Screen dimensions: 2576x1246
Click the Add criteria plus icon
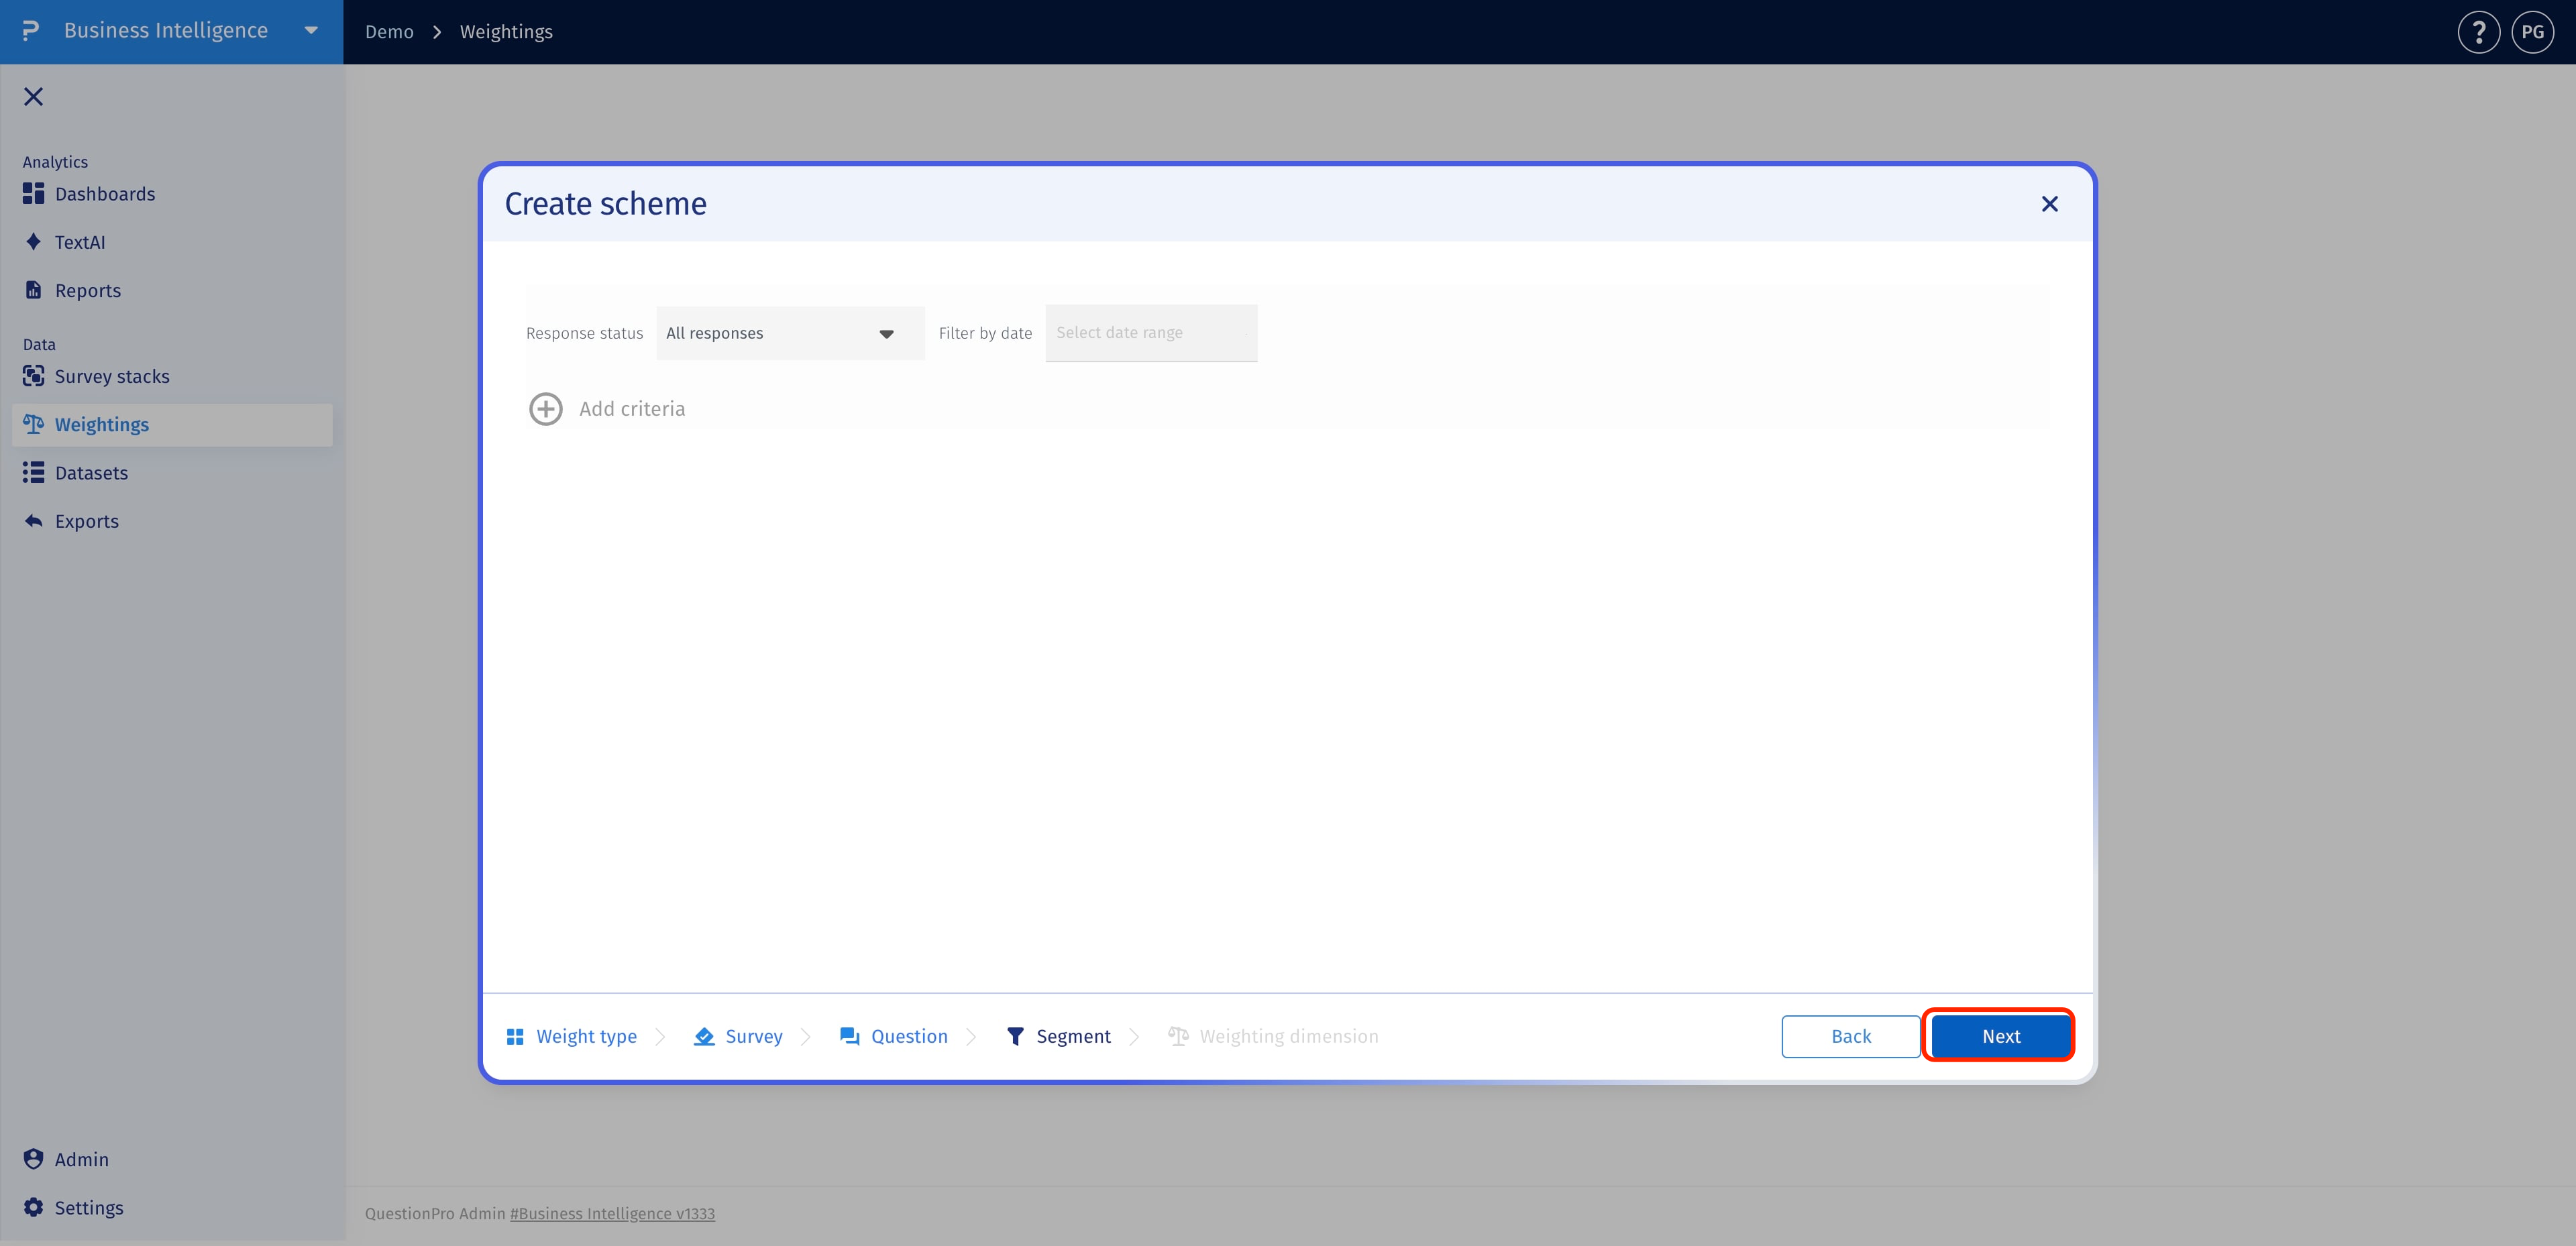tap(546, 409)
